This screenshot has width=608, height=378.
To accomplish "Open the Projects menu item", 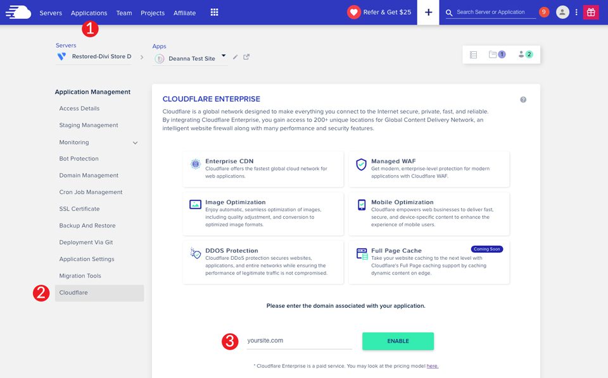I will 152,12.
